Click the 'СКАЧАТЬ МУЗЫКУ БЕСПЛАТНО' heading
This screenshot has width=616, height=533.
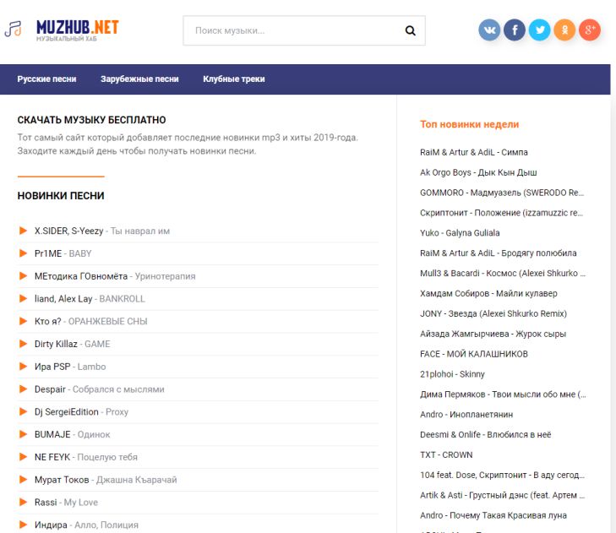coord(91,120)
